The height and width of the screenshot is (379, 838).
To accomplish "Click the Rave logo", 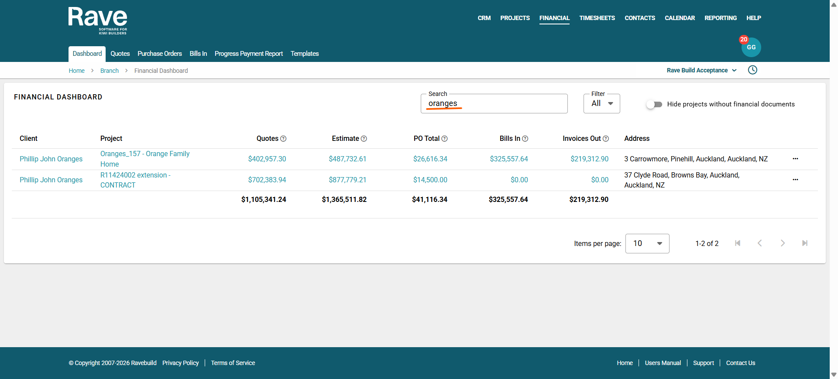I will click(98, 20).
